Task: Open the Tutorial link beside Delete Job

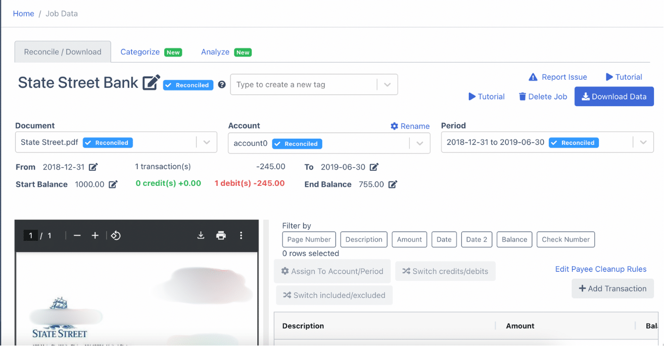Action: point(487,96)
